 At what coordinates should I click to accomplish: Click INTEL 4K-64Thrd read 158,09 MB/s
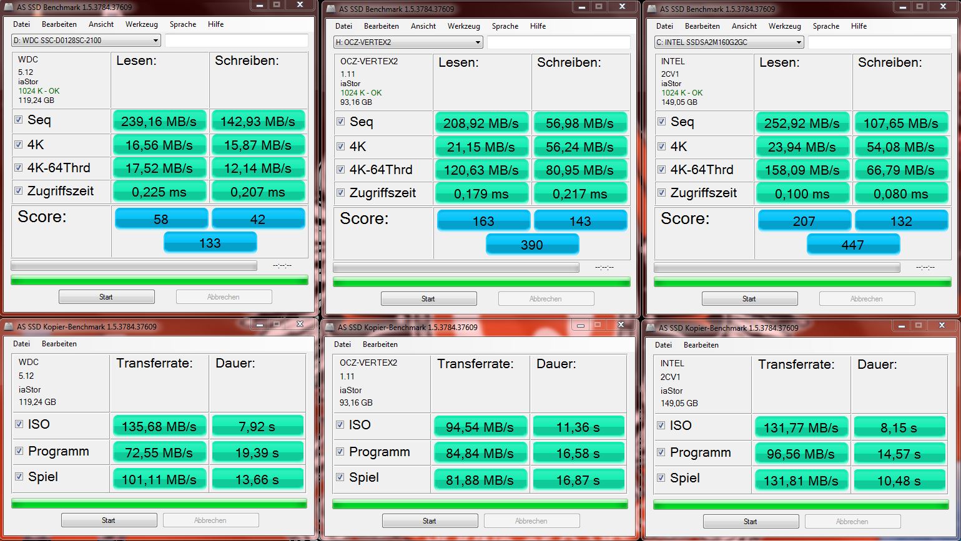pyautogui.click(x=802, y=170)
